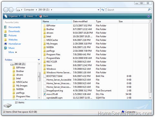
Task: Click the Intel folder icon in list
Action: tap(45, 37)
